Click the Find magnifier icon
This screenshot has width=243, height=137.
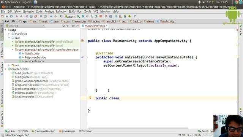click(x=41, y=16)
